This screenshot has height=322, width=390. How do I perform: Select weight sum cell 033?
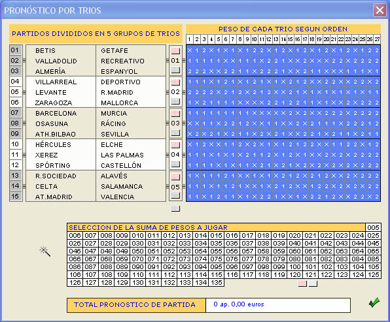coord(185,244)
